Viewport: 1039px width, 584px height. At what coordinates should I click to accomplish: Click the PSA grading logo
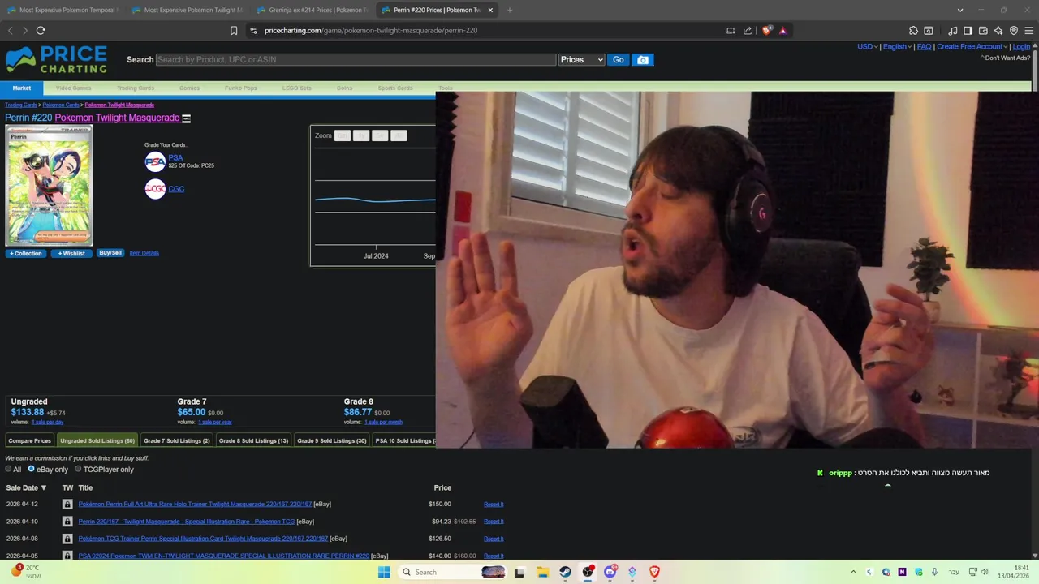pos(155,161)
